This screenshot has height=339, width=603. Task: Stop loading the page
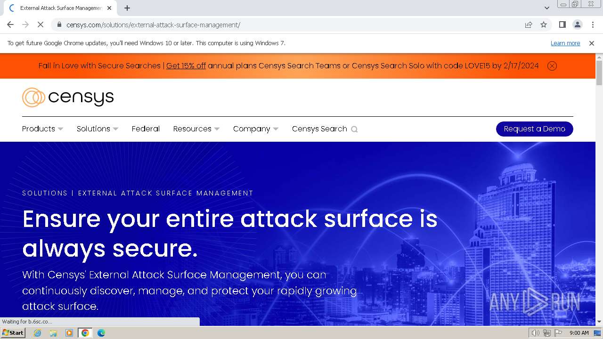coord(41,24)
